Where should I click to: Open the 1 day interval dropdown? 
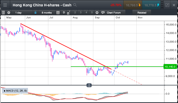pos(18,13)
